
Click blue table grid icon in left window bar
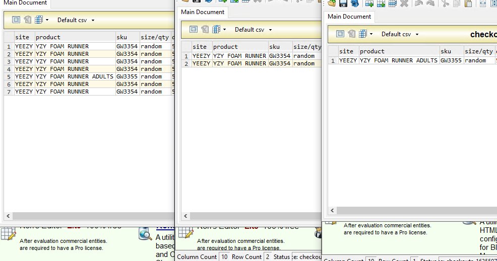click(x=39, y=20)
